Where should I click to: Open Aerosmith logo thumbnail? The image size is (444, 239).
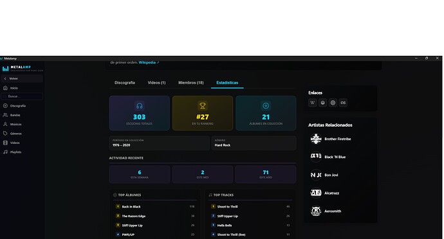click(x=316, y=211)
